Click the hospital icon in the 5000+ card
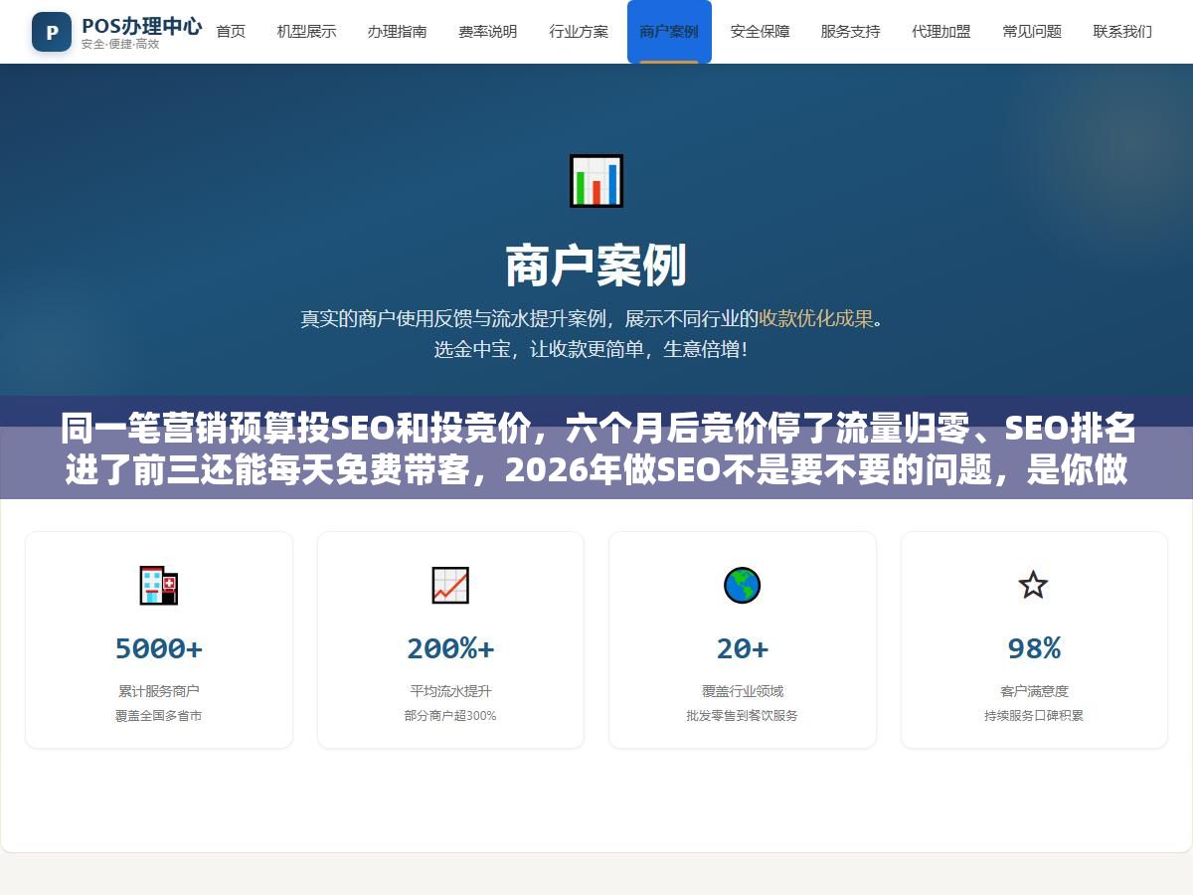The image size is (1193, 895). point(159,585)
